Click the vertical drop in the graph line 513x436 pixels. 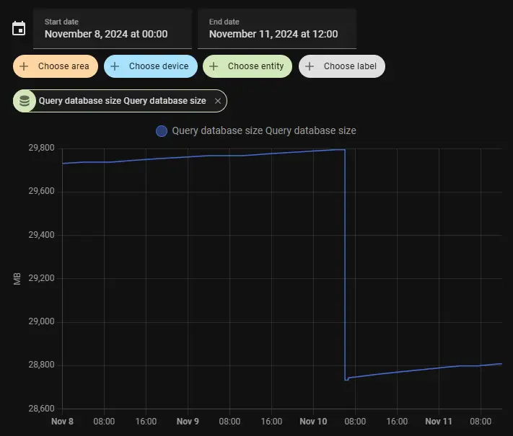345,267
